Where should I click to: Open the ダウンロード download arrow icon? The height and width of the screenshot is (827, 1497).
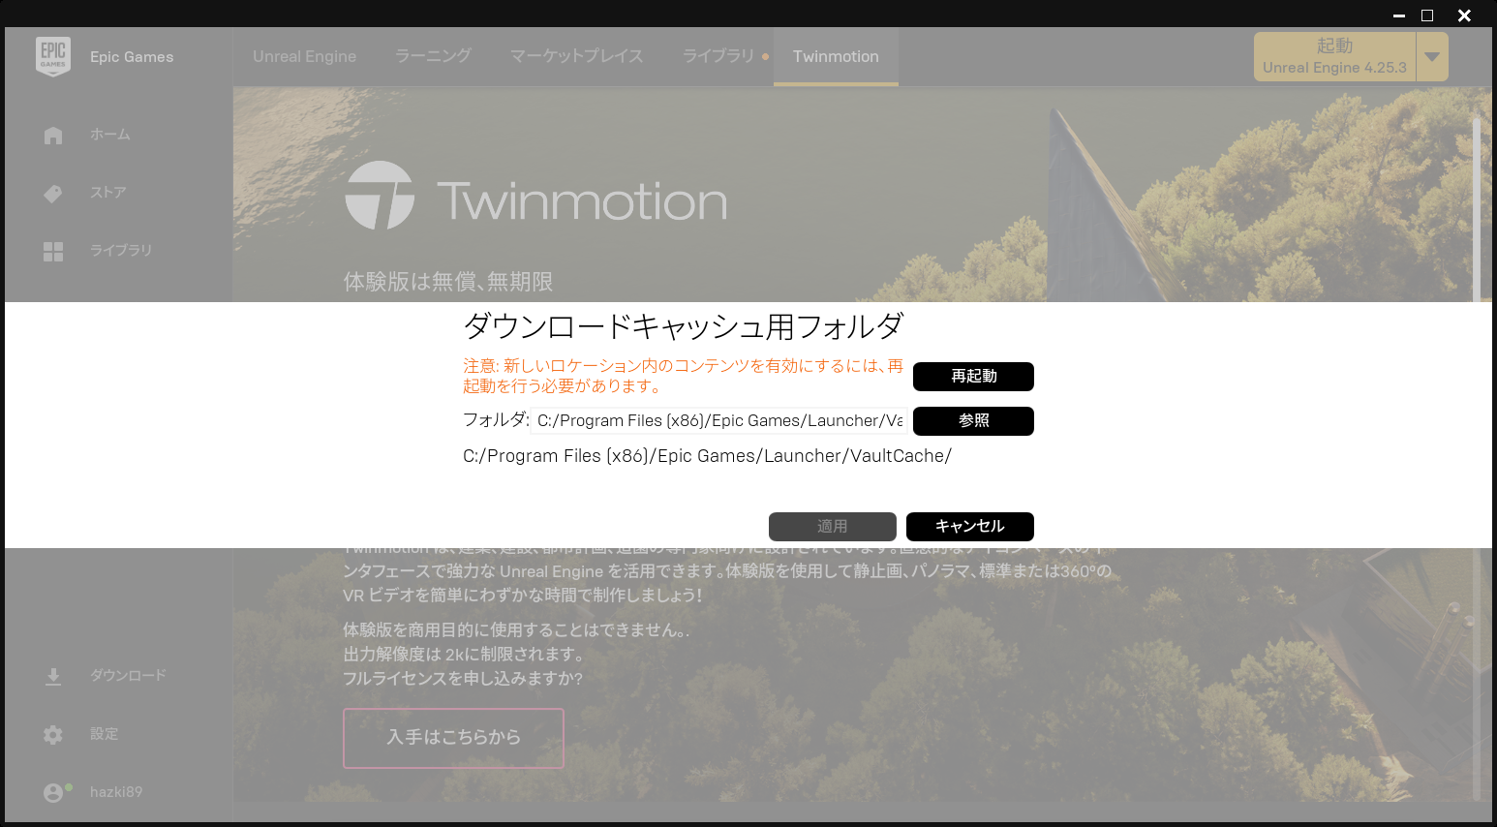(53, 677)
